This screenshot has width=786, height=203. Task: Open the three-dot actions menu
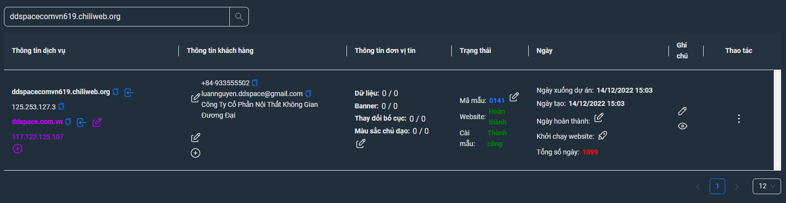coord(739,119)
